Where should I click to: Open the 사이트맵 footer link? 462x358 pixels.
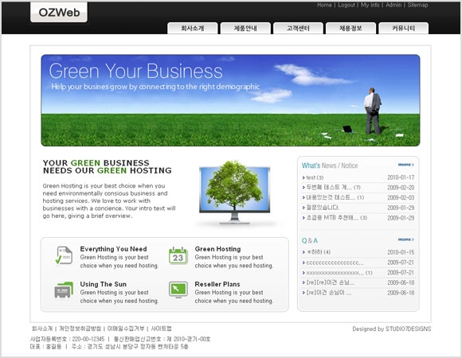(x=161, y=329)
